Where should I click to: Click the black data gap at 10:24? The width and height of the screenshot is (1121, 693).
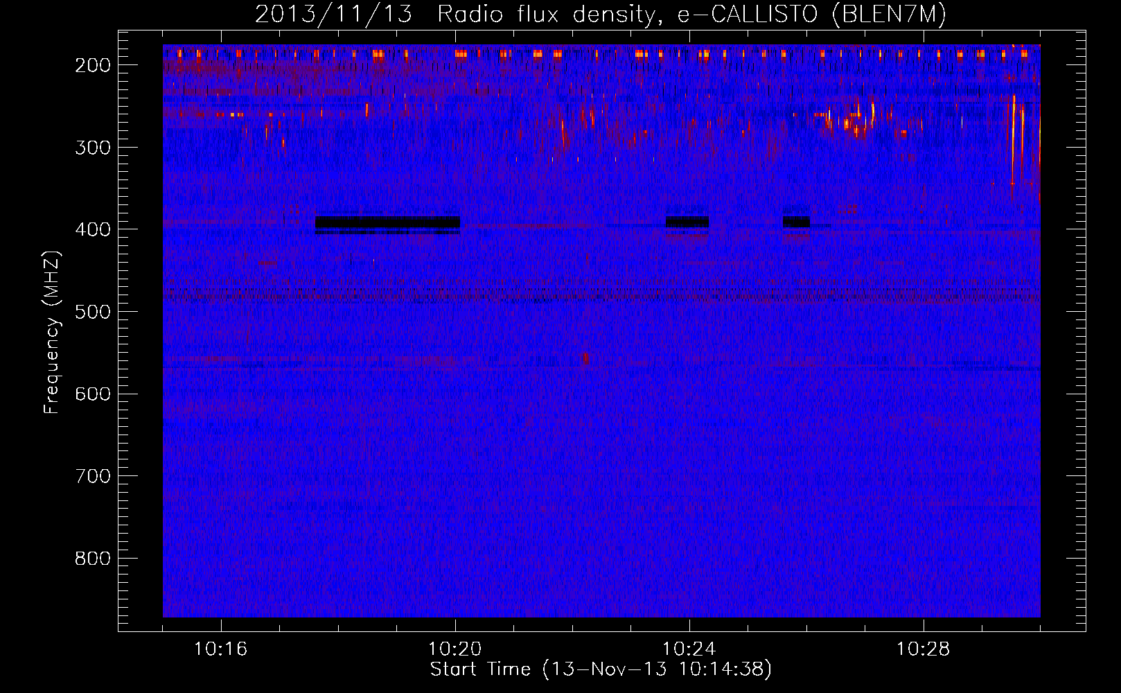687,222
